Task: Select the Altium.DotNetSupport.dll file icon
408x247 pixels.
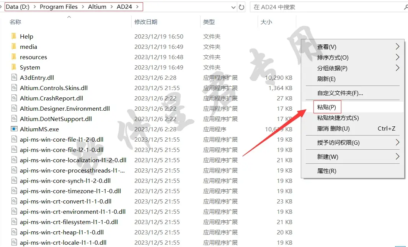Action: click(x=14, y=119)
